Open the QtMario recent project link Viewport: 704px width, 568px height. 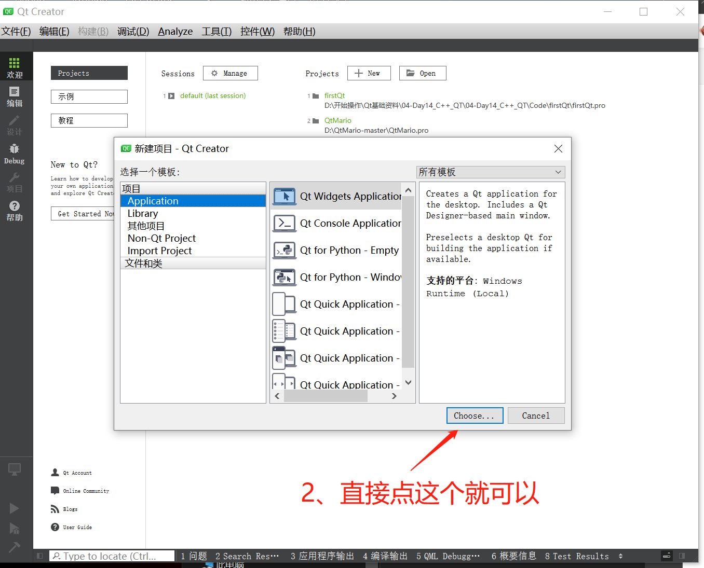point(337,120)
